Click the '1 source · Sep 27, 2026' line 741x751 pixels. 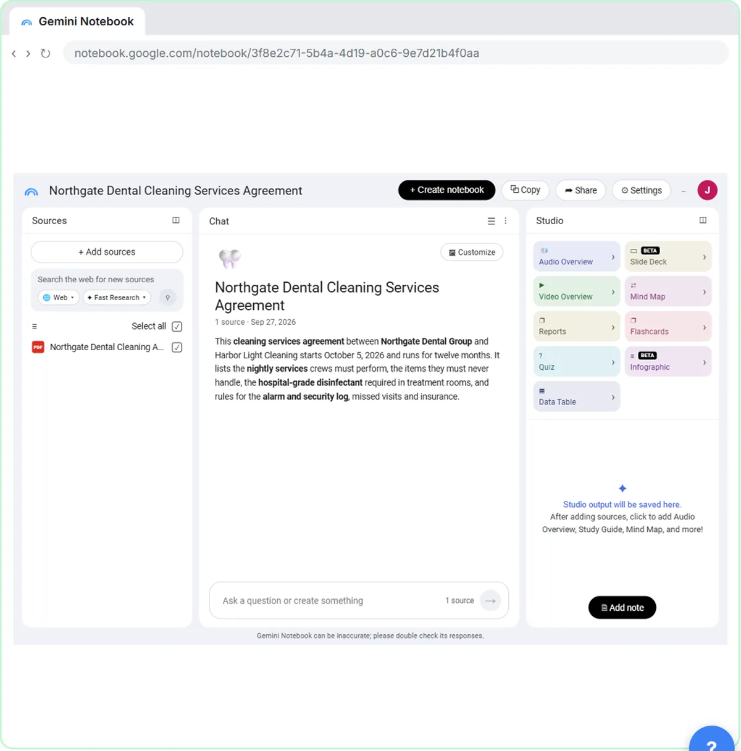[x=255, y=322]
